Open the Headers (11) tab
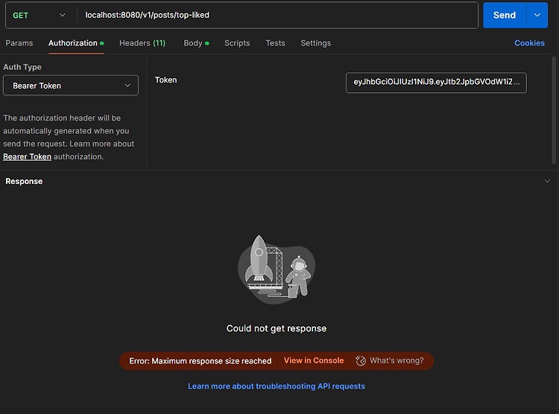The image size is (559, 414). click(142, 43)
